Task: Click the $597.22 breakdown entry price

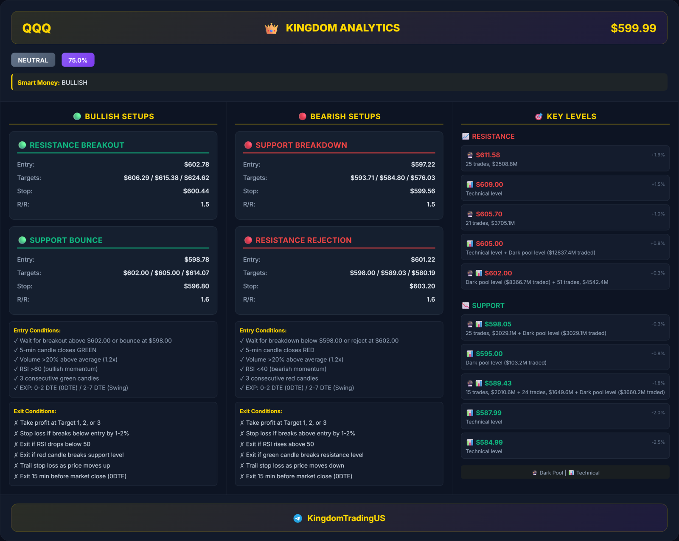Action: (423, 165)
